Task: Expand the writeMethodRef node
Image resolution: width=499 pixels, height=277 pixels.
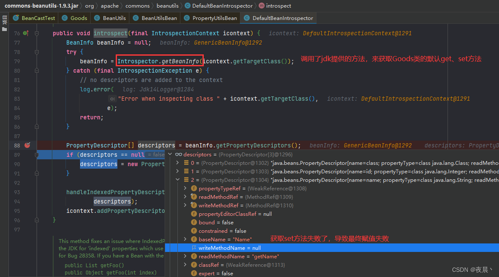Action: (185, 205)
